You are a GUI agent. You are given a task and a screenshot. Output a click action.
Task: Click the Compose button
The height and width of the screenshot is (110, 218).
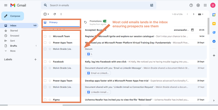tap(13, 16)
